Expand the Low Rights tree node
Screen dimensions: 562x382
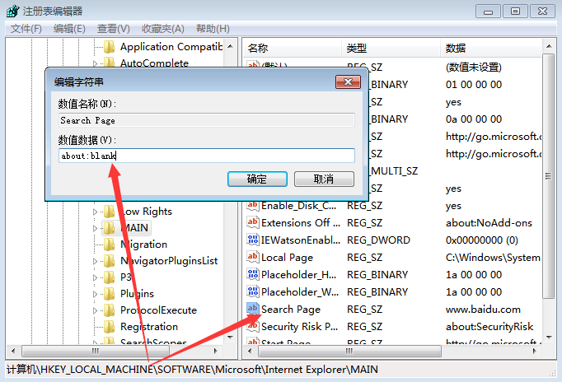pos(96,212)
